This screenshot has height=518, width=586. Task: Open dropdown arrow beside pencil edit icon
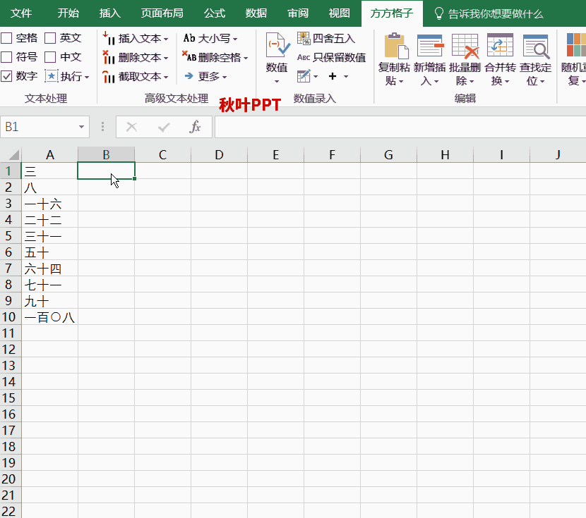[316, 76]
